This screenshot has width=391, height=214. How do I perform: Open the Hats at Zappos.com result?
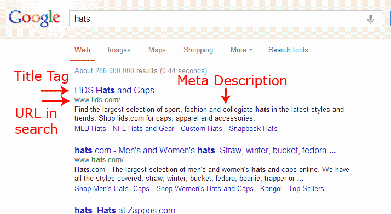pos(125,210)
